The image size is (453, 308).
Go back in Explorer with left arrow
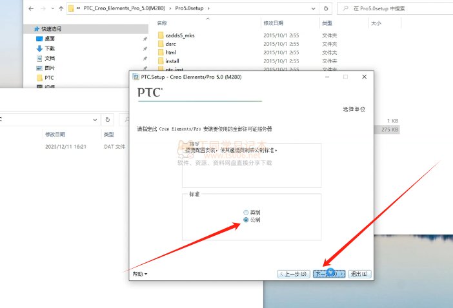(x=31, y=8)
